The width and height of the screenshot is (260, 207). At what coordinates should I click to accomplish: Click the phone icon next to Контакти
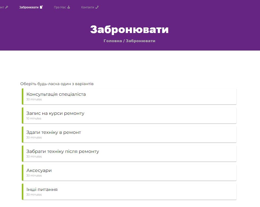click(x=97, y=7)
